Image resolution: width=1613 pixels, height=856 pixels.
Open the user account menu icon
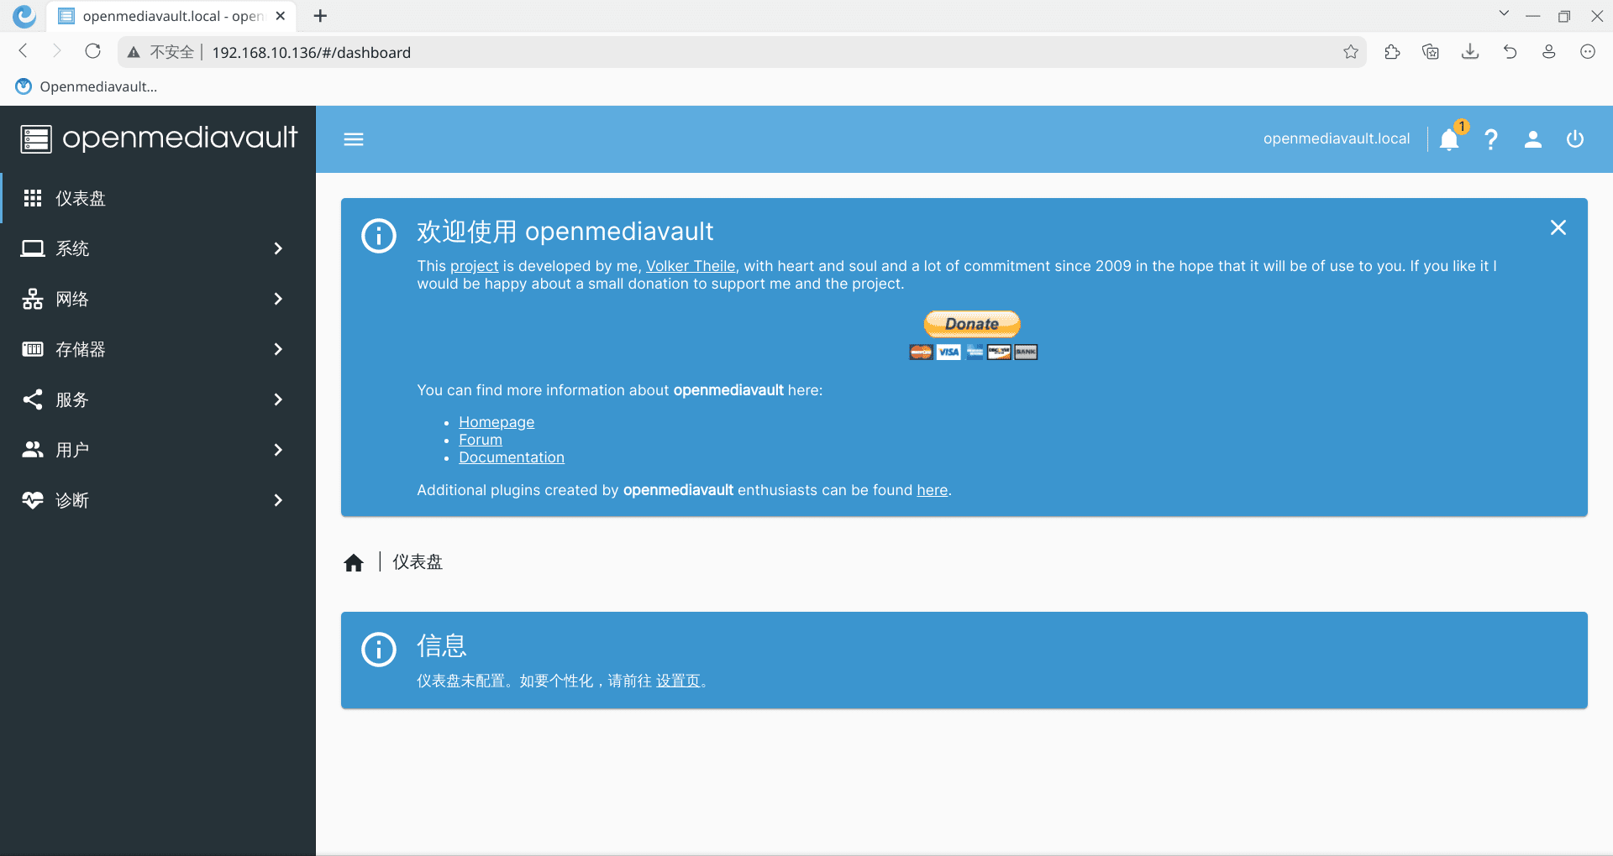(x=1533, y=139)
